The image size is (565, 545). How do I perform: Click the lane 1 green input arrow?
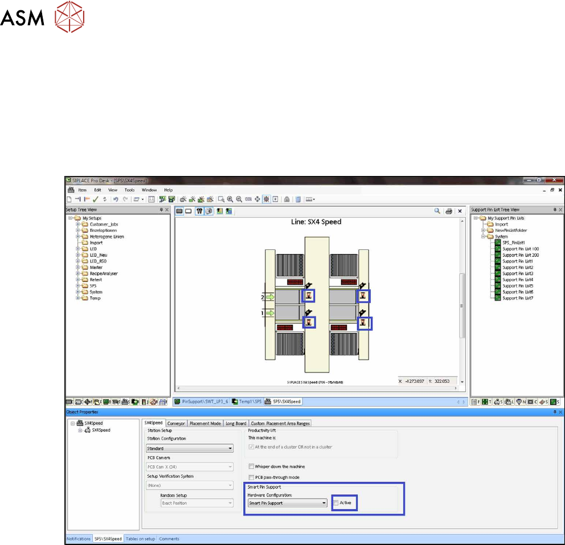[x=270, y=313]
